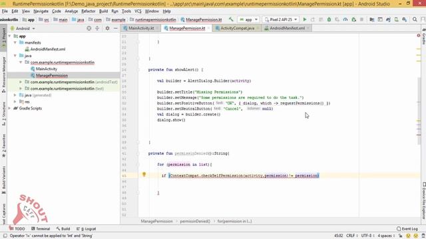This screenshot has width=426, height=239.
Task: Click the AVD Manager icon in toolbar
Action: click(397, 19)
